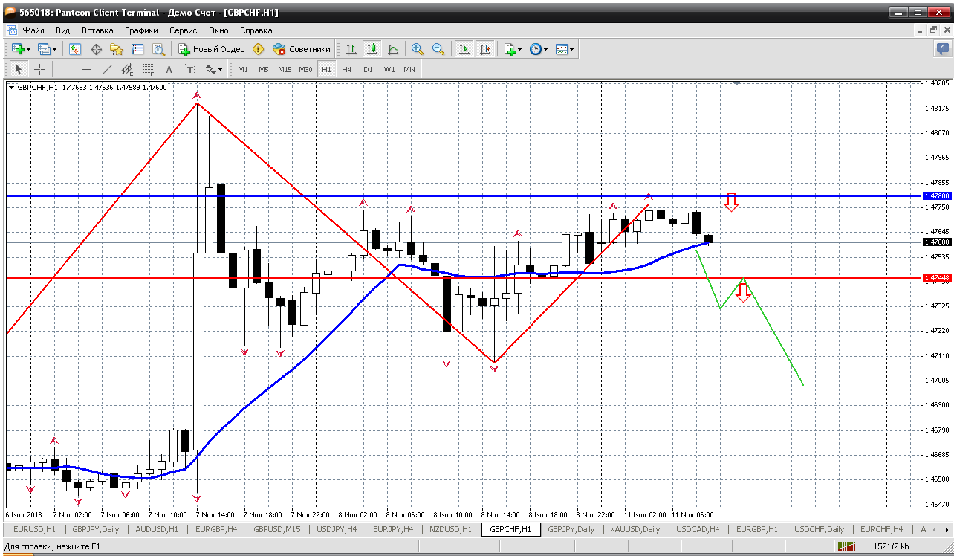Pick the trendline drawing tool
This screenshot has height=556, width=957.
pos(106,69)
